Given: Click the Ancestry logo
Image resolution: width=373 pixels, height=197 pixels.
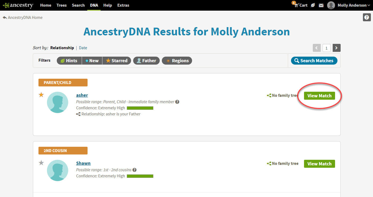Looking at the screenshot, I should coord(18,5).
